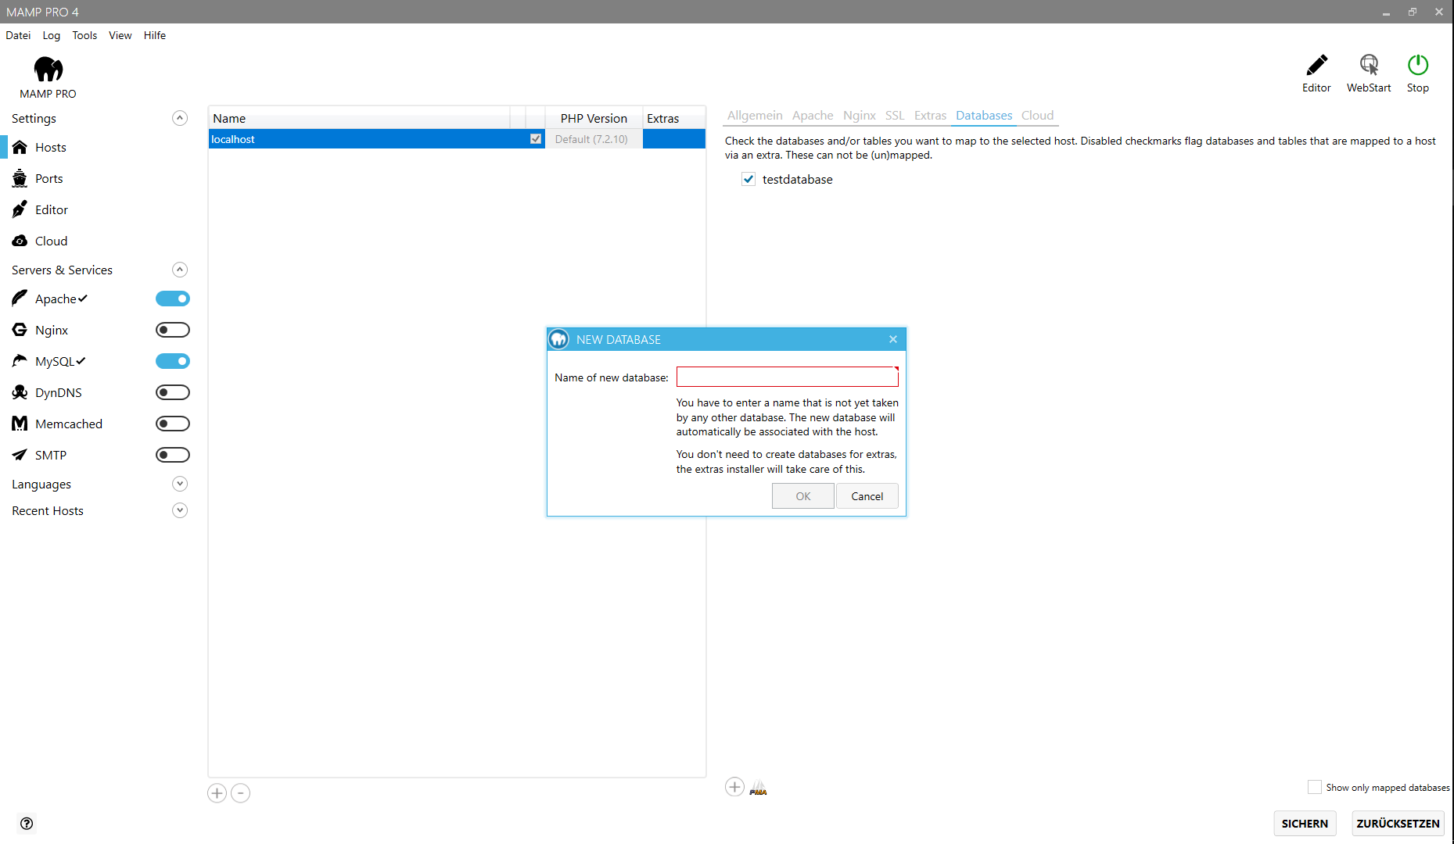This screenshot has width=1454, height=844.
Task: Expand the Recent Hosts section
Action: point(180,510)
